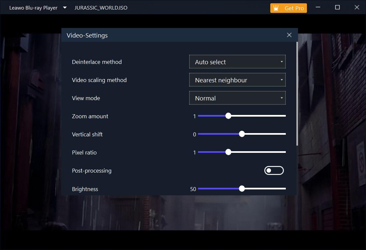The image size is (366, 250).
Task: Open the Deinterlace method dropdown
Action: coord(237,62)
